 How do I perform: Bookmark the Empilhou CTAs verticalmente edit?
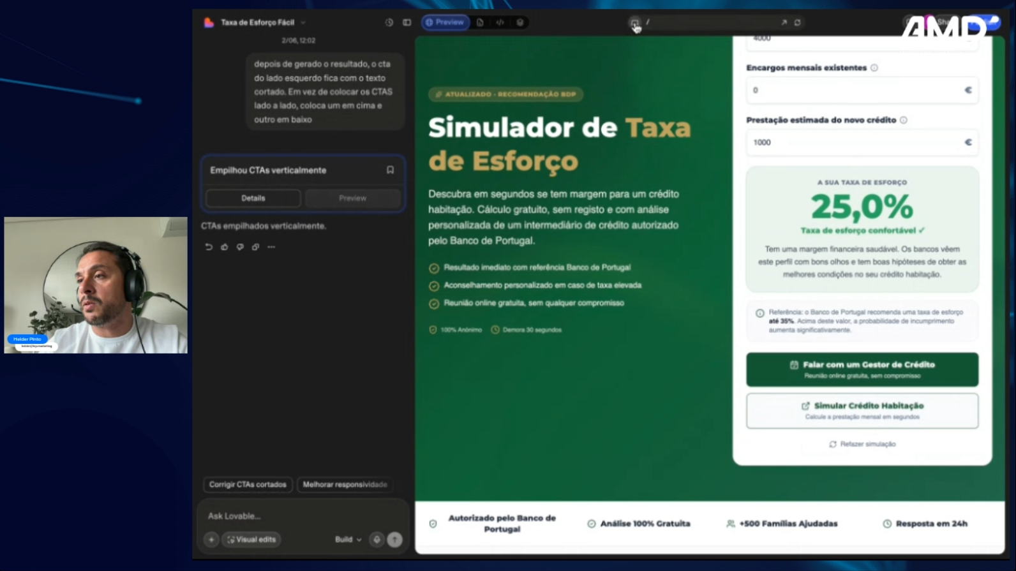tap(390, 170)
